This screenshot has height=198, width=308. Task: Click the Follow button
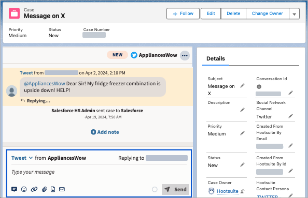[x=183, y=13]
